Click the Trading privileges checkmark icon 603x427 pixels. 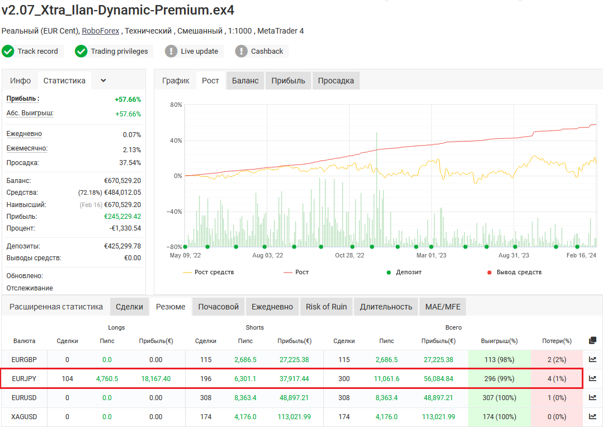coord(82,51)
